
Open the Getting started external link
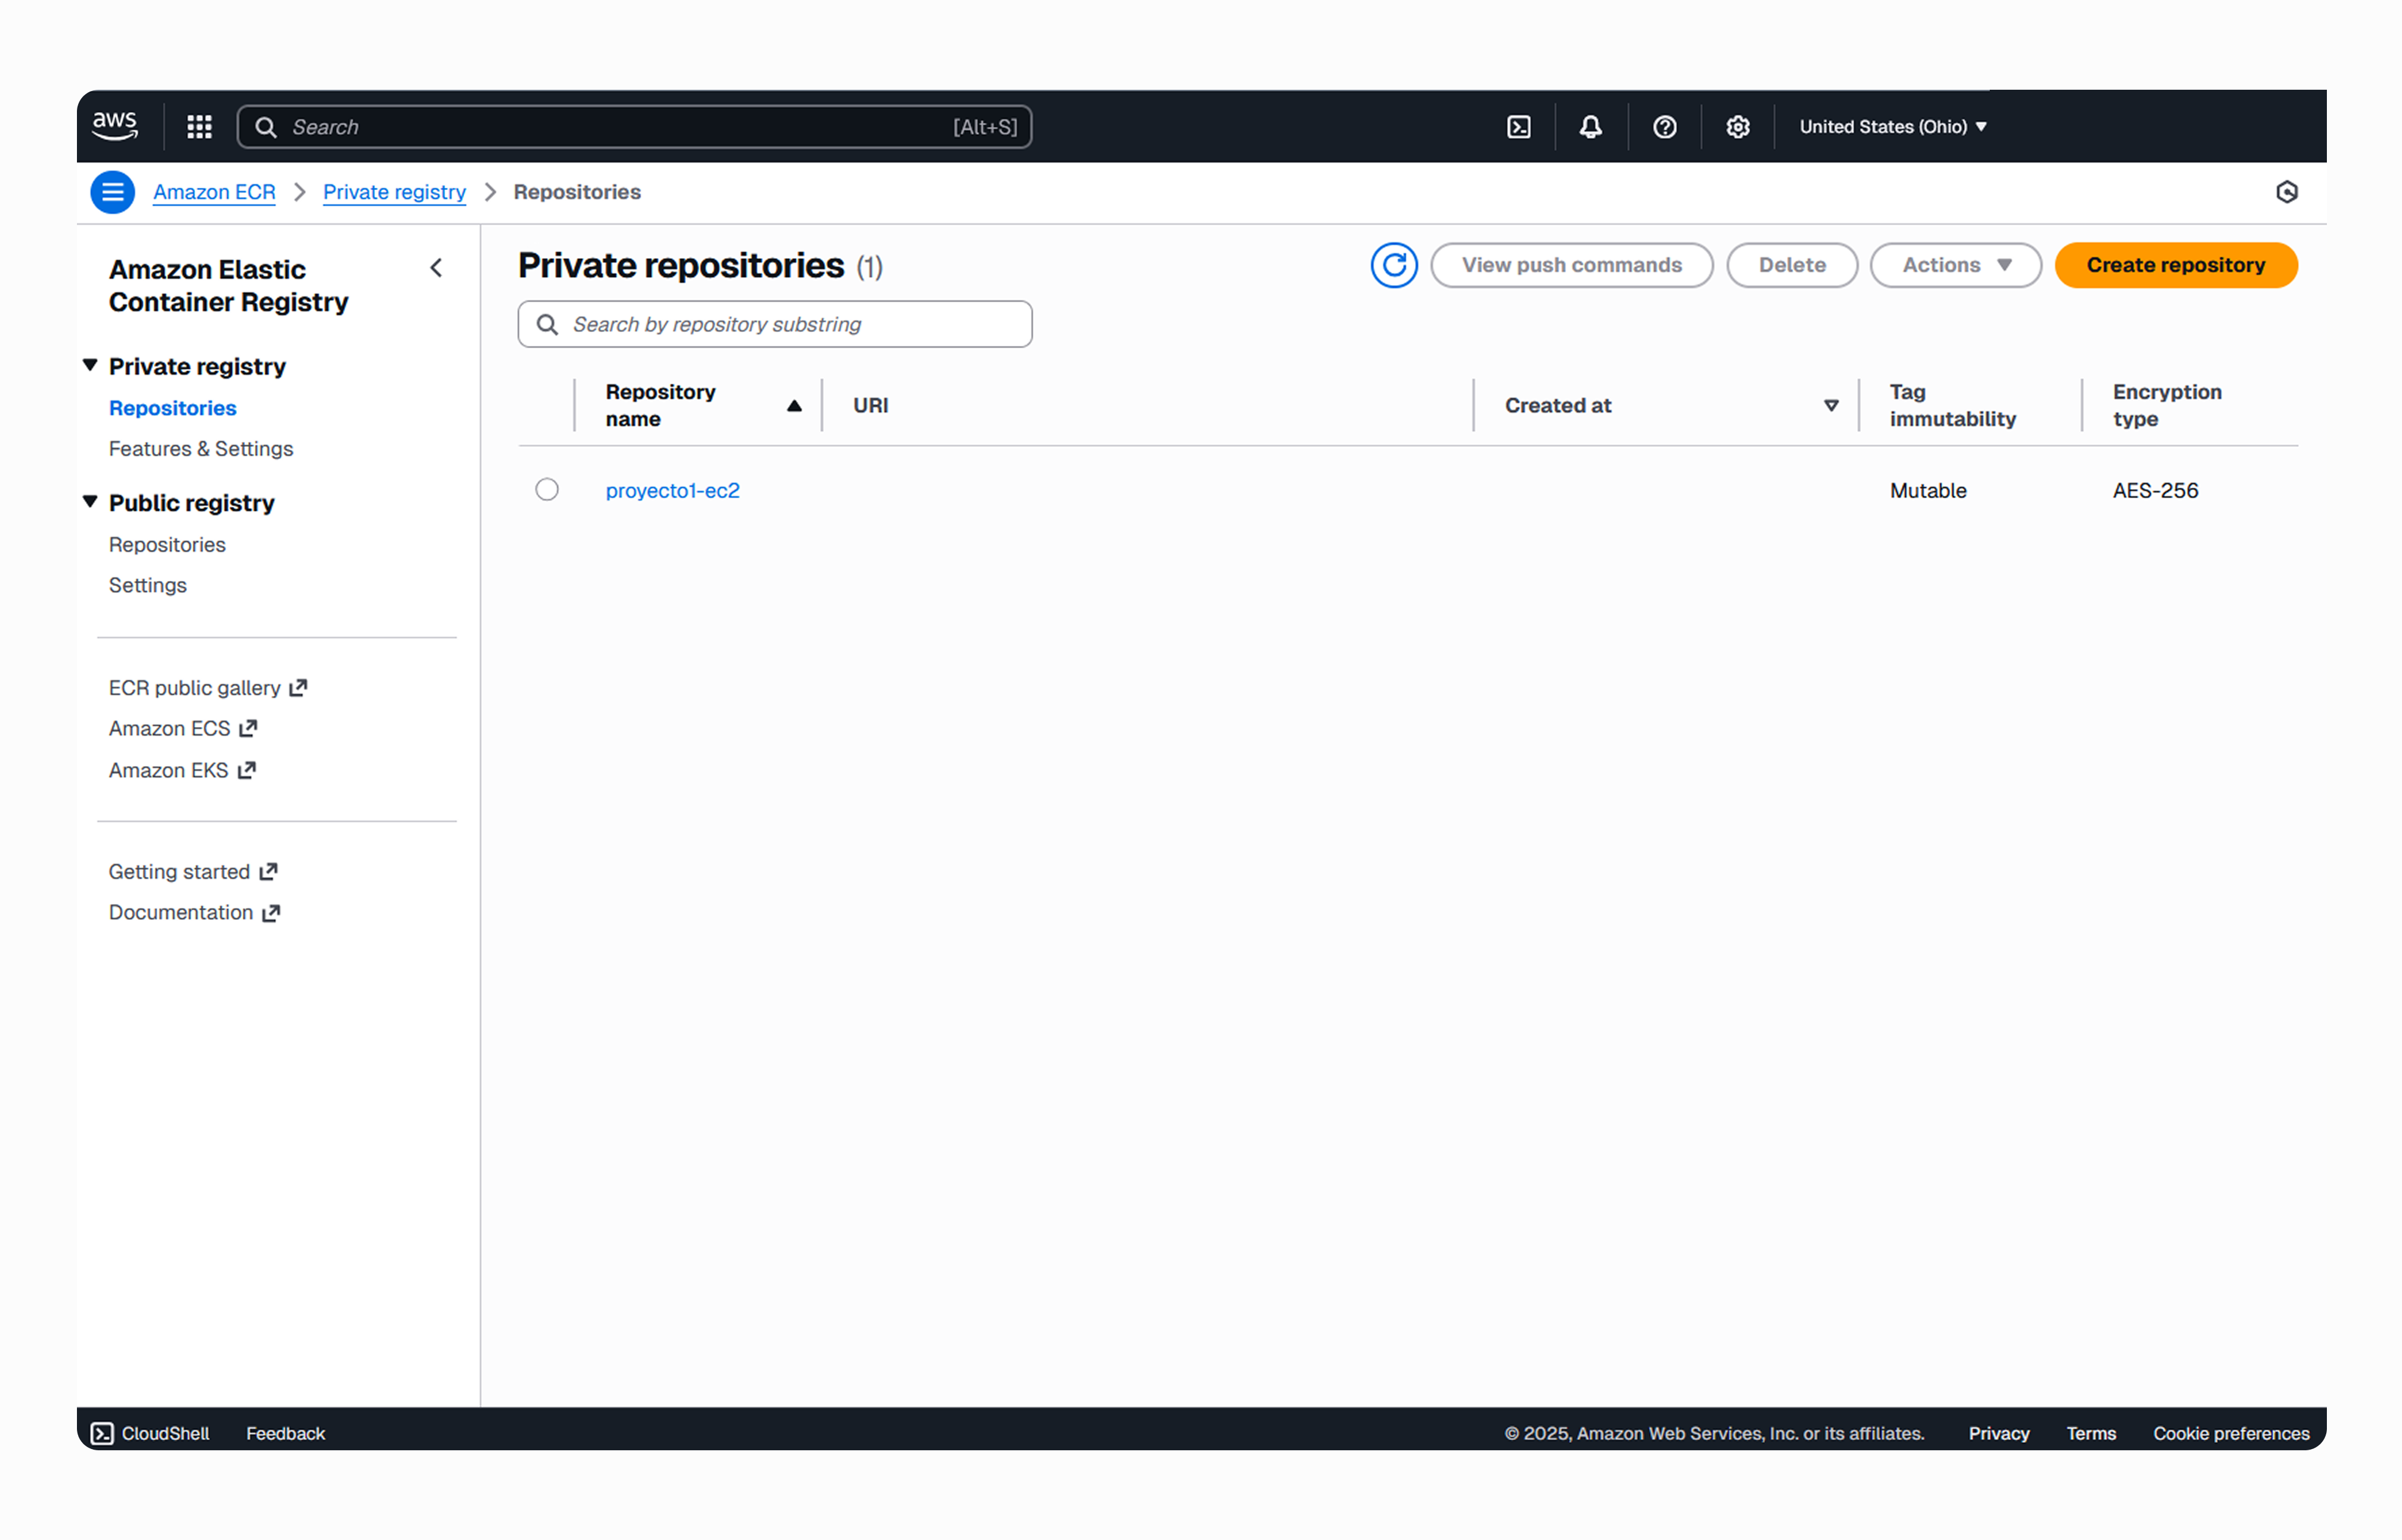(x=193, y=872)
